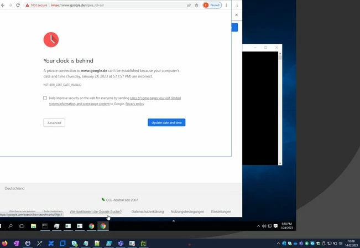Go back in the Chrome browser

(x=3, y=5)
